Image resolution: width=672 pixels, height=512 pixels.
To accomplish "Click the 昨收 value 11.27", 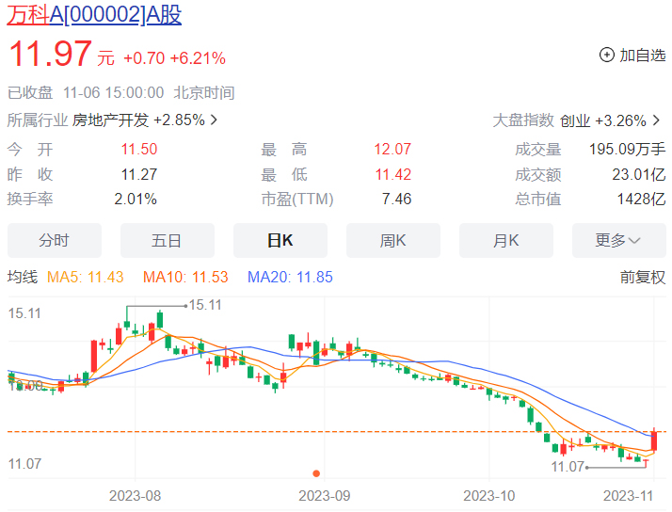I will [139, 175].
